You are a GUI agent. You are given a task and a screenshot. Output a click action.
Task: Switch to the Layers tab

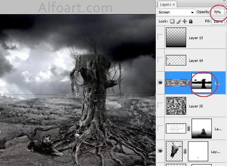click(165, 5)
